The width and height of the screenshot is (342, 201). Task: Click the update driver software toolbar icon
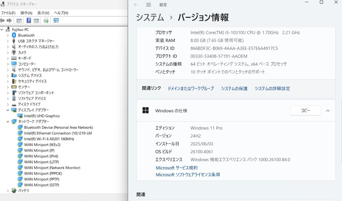46,21
